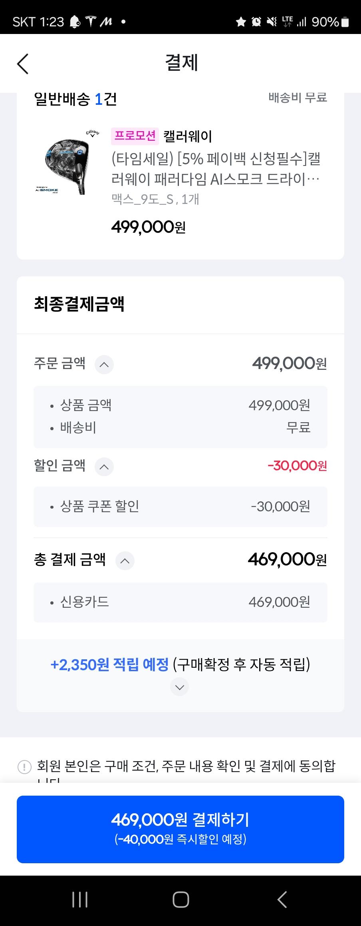Tap the 프로모션 badge on the product
Viewport: 361px width, 926px height.
(x=135, y=136)
